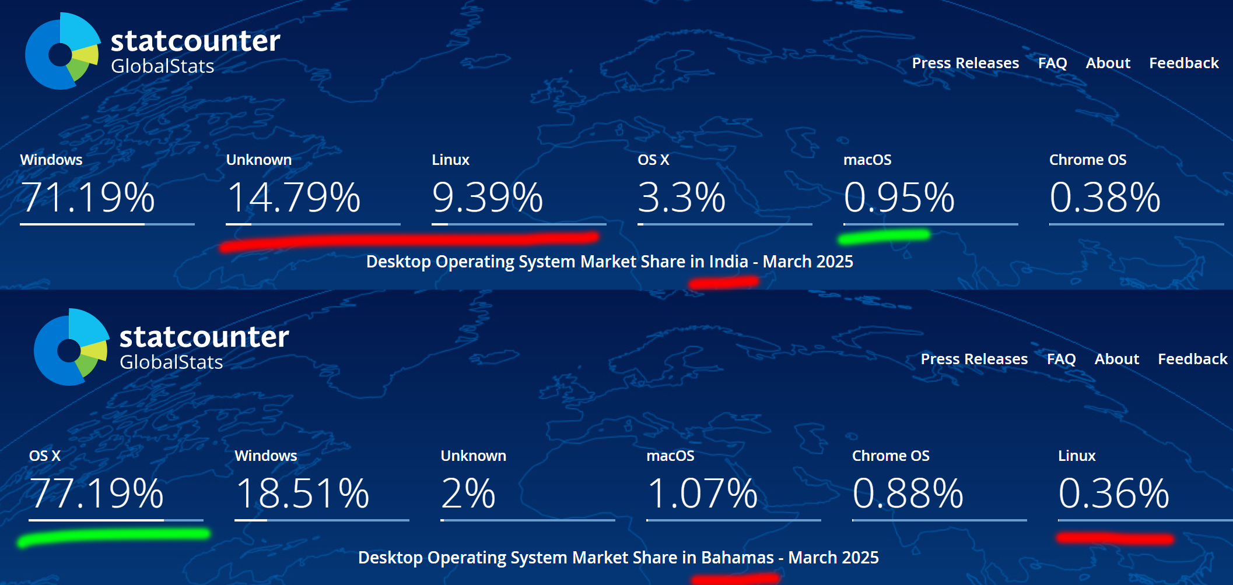Viewport: 1233px width, 585px height.
Task: Click the statcounter GlobalStats wordmark in the Bahamas panel
Action: [x=204, y=347]
